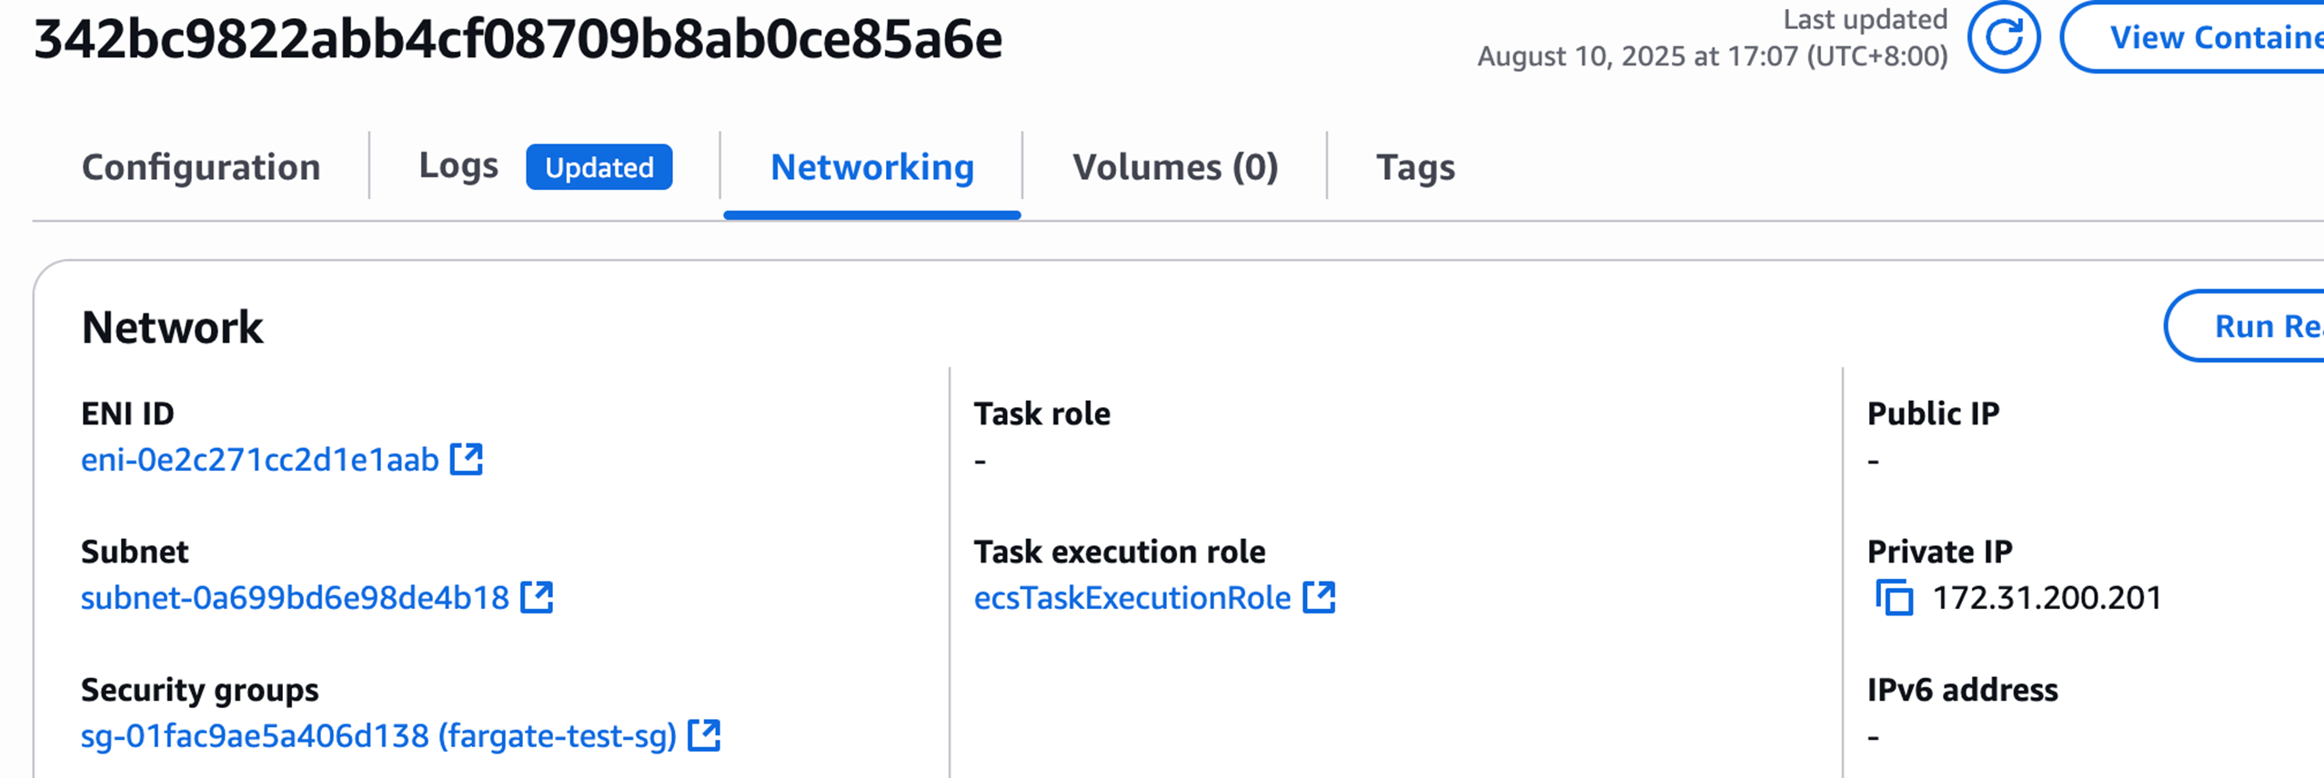Open external link icon beside ENI ID
Image resolution: width=2324 pixels, height=778 pixels.
point(467,459)
